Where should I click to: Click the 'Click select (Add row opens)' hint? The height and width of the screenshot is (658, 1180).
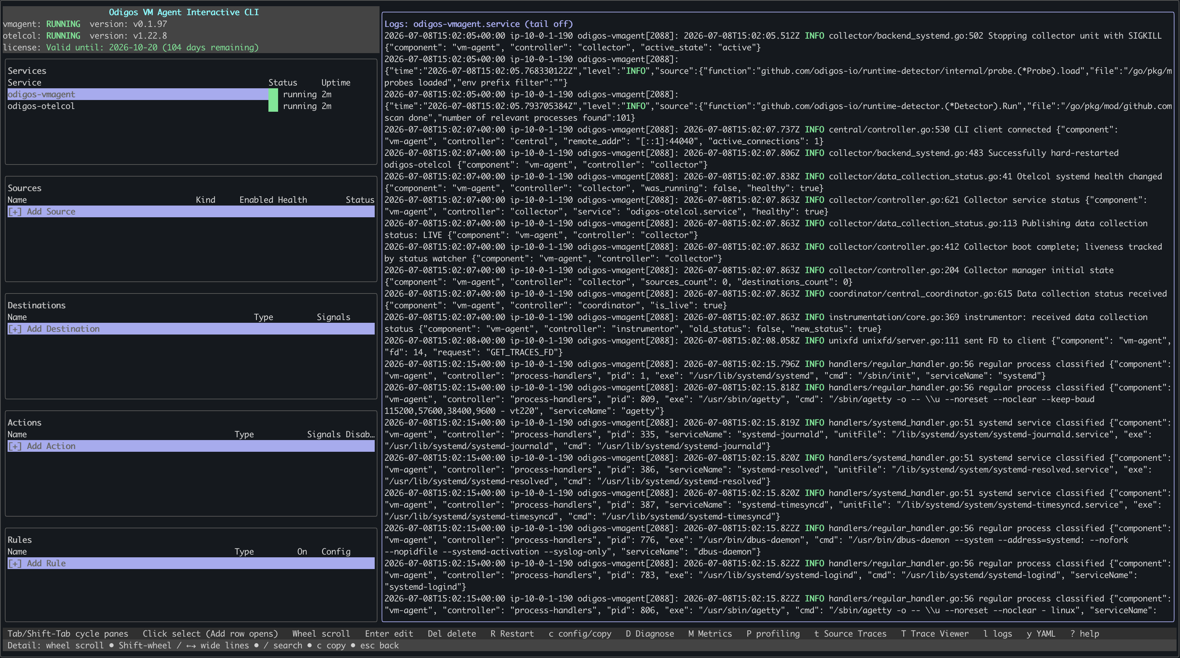coord(210,634)
